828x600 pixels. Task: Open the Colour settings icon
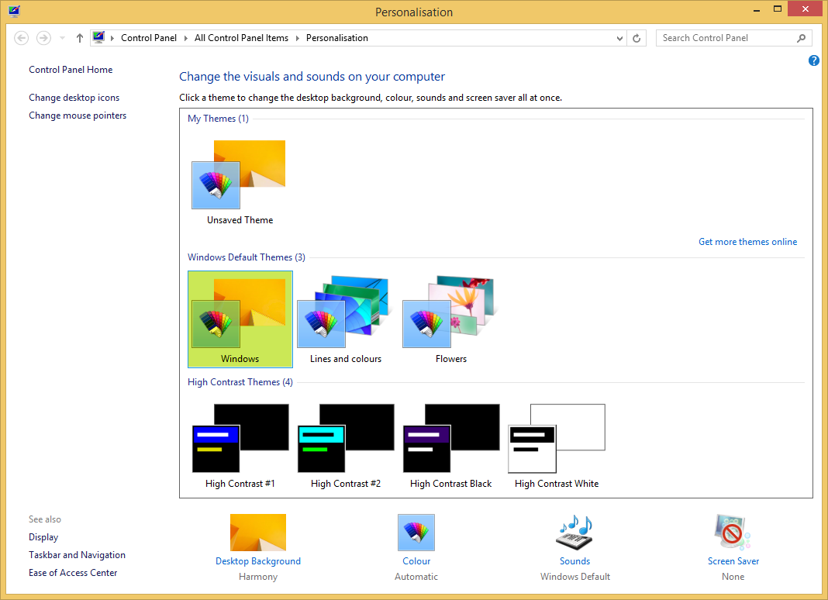416,533
